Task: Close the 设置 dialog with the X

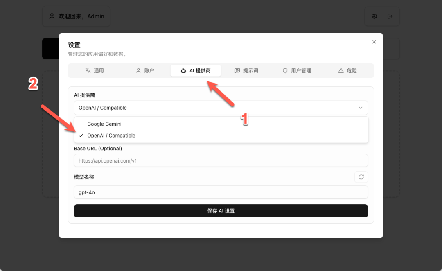Action: coord(374,42)
